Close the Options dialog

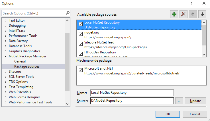tap(204, 3)
